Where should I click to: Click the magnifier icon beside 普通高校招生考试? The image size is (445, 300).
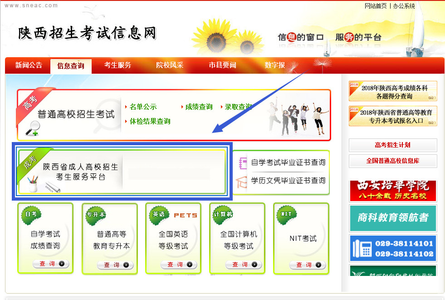point(32,128)
